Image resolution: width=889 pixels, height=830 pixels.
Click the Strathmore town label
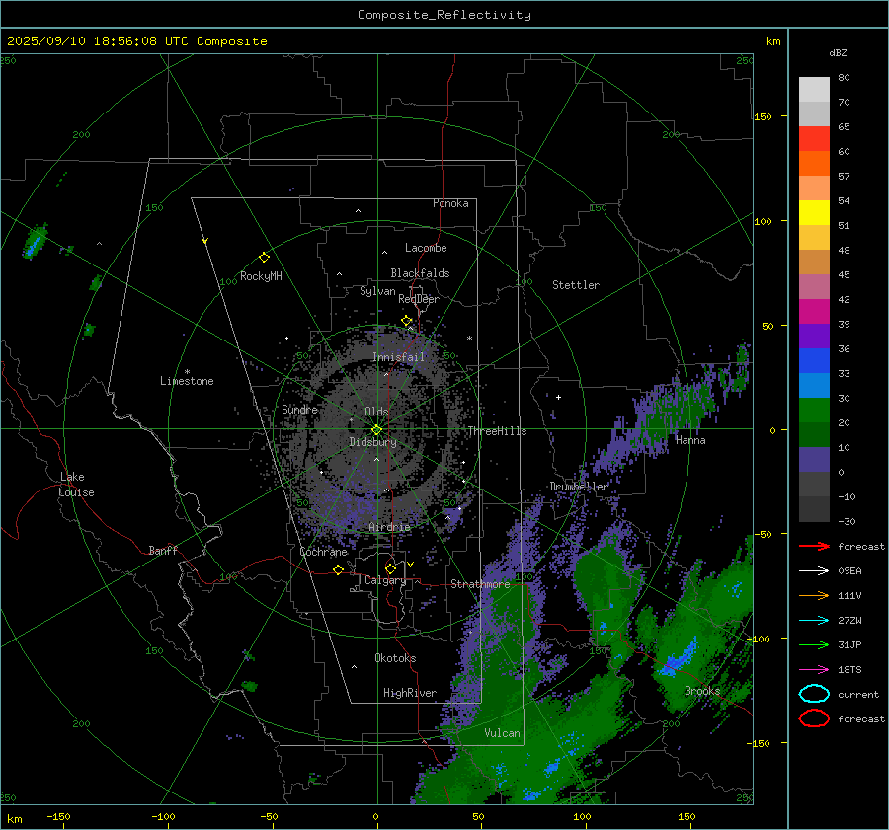pos(480,584)
